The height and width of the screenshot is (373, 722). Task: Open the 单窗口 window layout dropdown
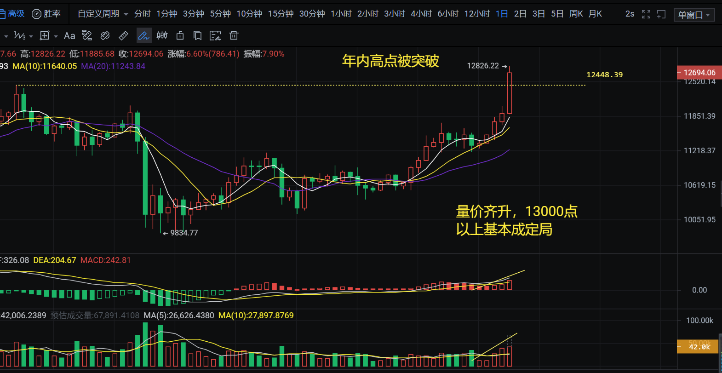tap(694, 15)
